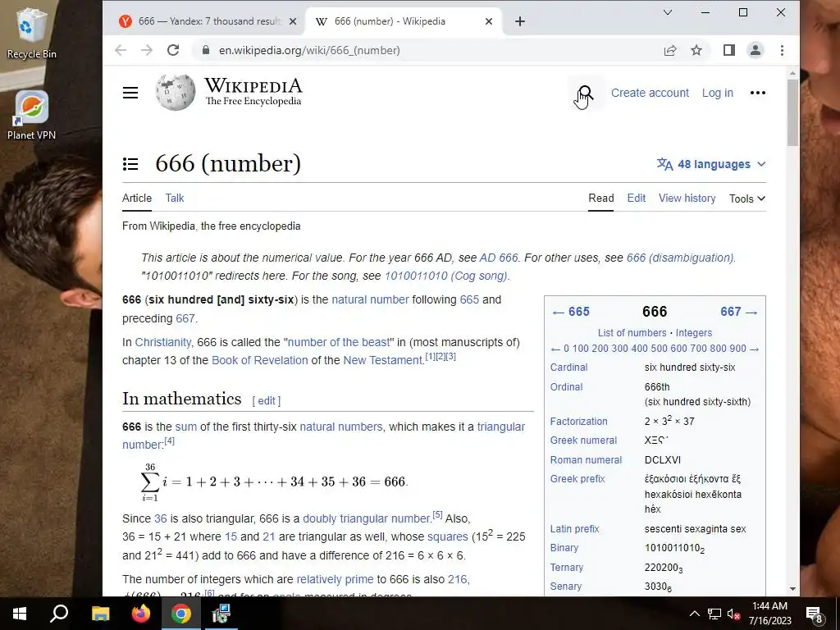Click scrollbar down arrow
The image size is (840, 630).
793,589
